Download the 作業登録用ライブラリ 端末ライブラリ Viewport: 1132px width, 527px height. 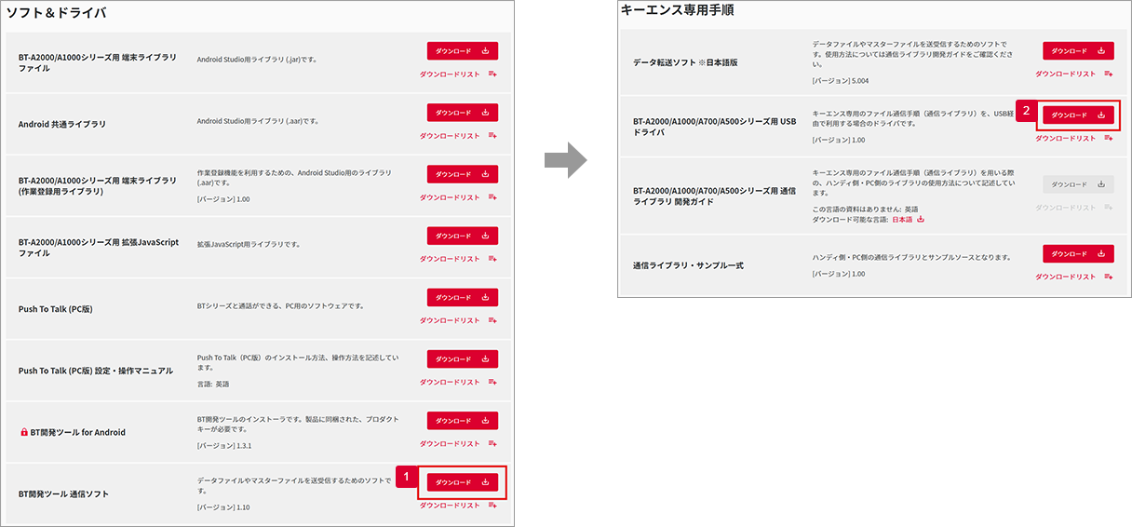463,174
